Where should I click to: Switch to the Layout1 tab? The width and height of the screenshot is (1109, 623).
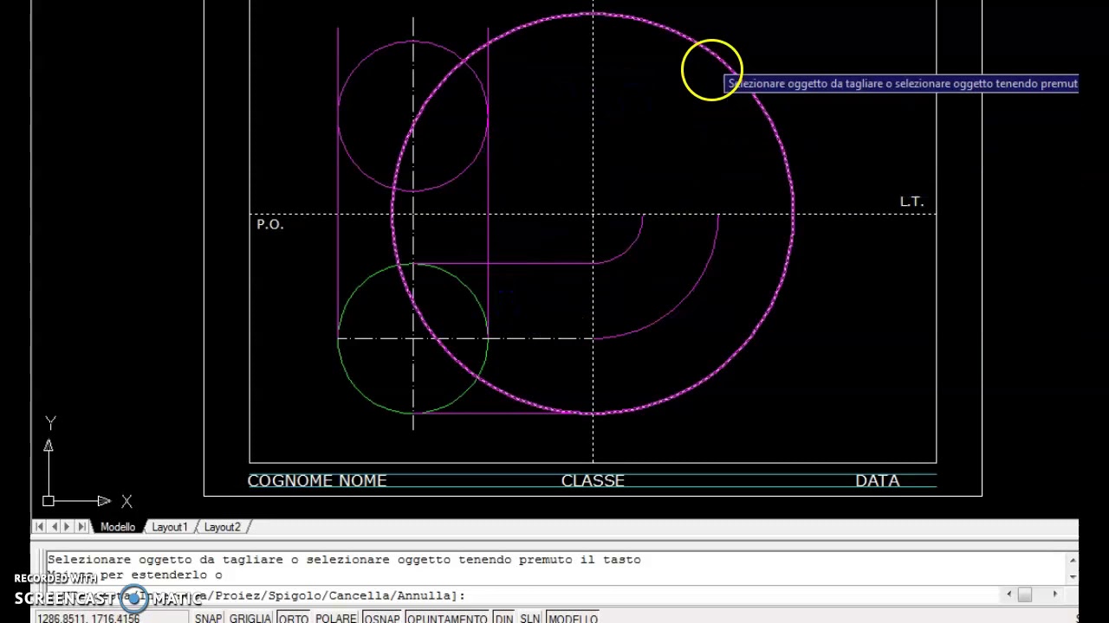(170, 527)
